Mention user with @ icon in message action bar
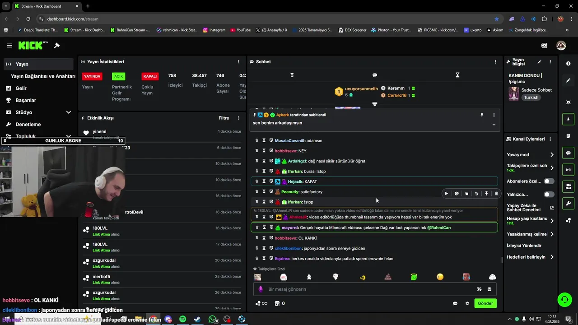578x325 pixels. (x=457, y=194)
